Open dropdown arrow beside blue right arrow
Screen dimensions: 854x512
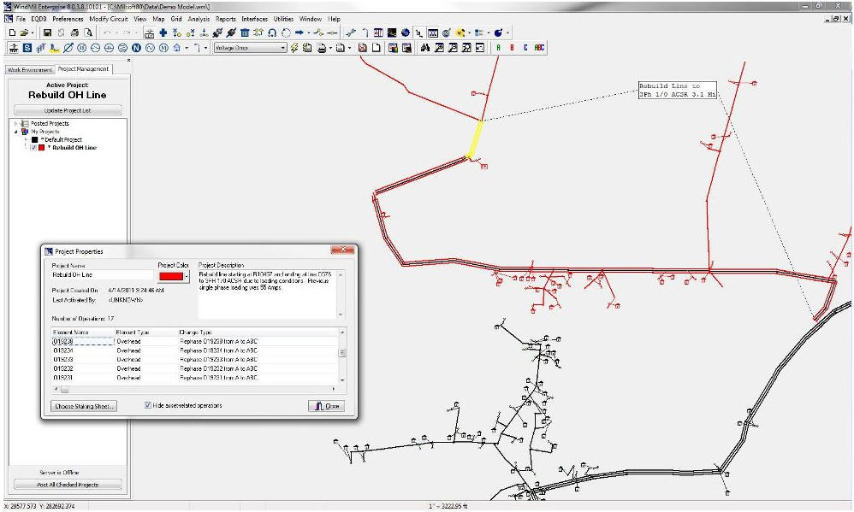coord(308,32)
